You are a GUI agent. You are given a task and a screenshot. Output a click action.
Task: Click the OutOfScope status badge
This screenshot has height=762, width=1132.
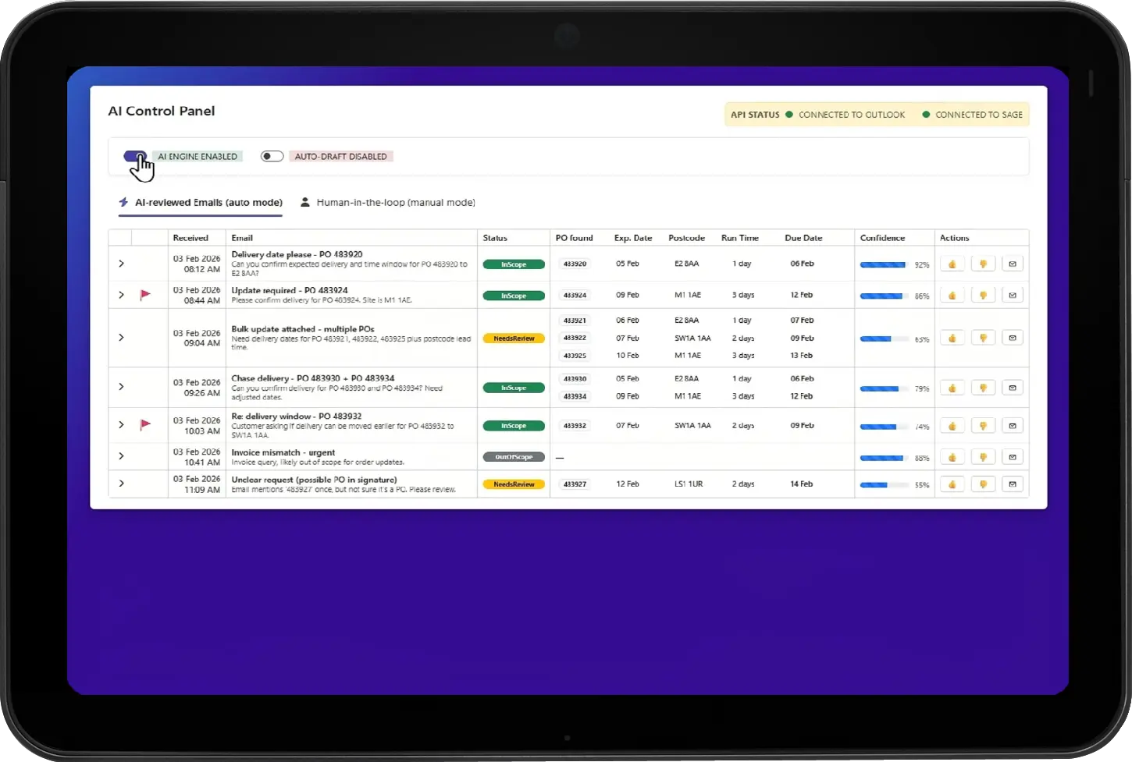click(x=514, y=457)
